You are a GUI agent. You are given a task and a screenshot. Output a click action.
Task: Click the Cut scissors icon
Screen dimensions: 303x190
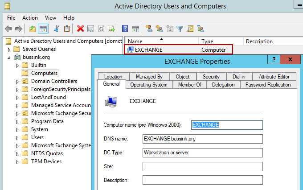(57, 29)
